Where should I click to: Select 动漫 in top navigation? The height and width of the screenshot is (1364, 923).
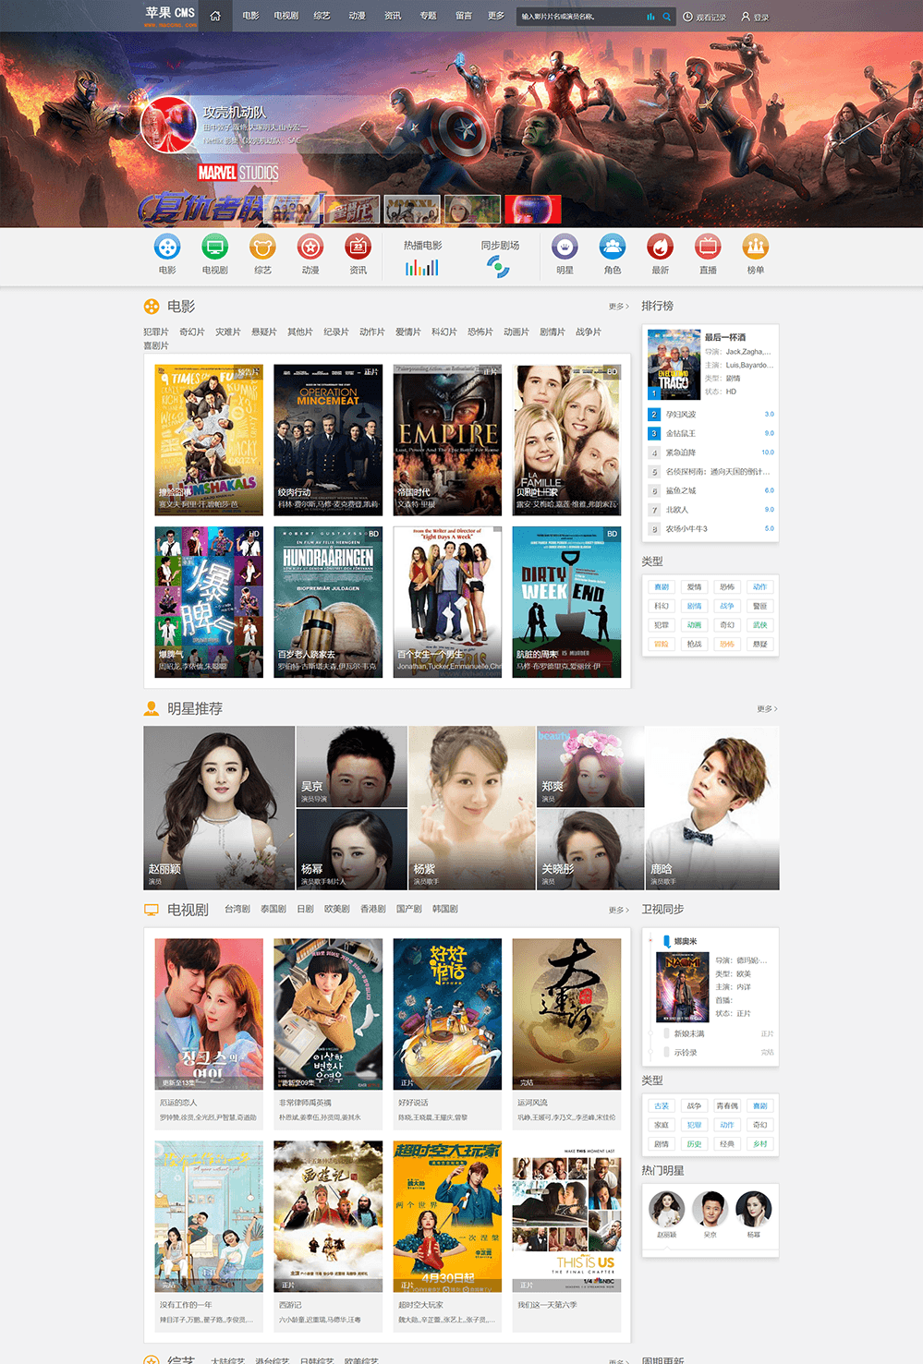358,16
